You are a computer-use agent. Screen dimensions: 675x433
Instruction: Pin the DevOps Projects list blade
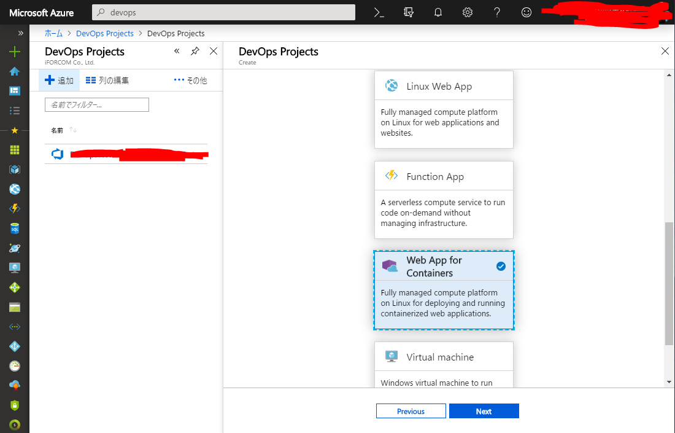coord(195,51)
